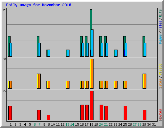Select the yellow Visits bar for day 18
The image size is (164, 128).
coord(90,74)
